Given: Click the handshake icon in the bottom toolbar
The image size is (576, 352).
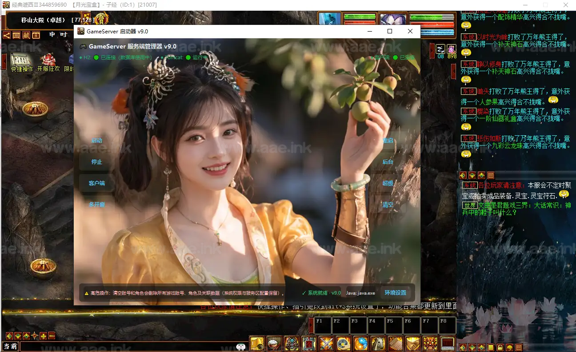Looking at the screenshot, I should (413, 344).
